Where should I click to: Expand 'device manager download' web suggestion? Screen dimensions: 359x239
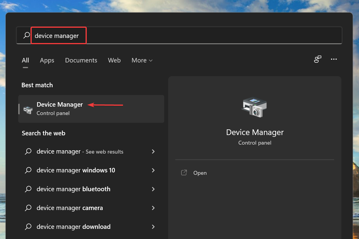[153, 227]
